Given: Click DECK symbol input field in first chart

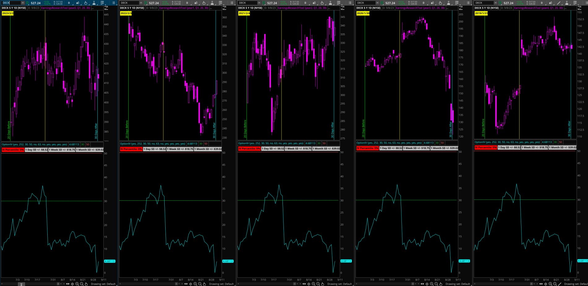Looking at the screenshot, I should pyautogui.click(x=11, y=3).
